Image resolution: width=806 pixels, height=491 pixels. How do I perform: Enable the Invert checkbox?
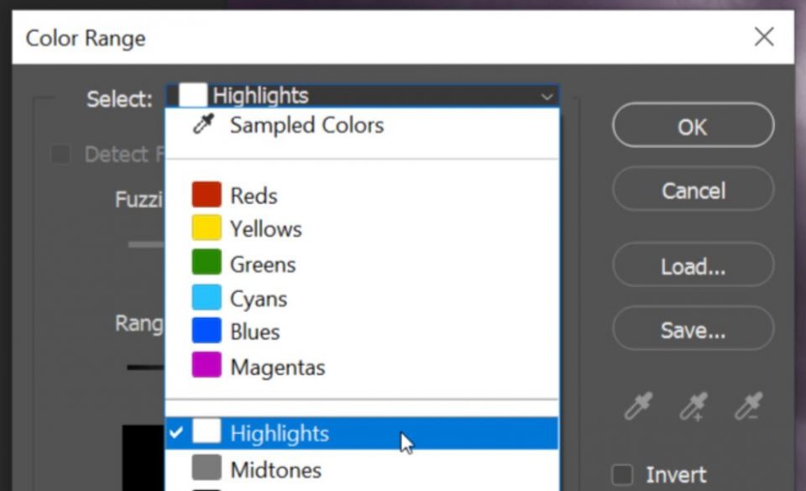pos(623,474)
